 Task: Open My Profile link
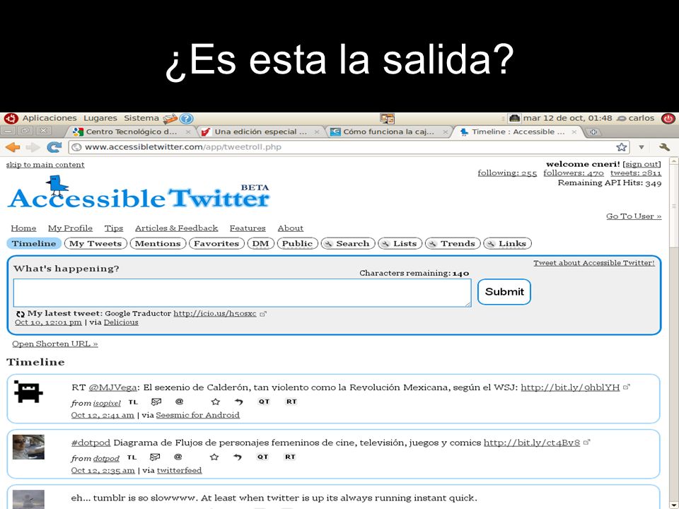[70, 228]
